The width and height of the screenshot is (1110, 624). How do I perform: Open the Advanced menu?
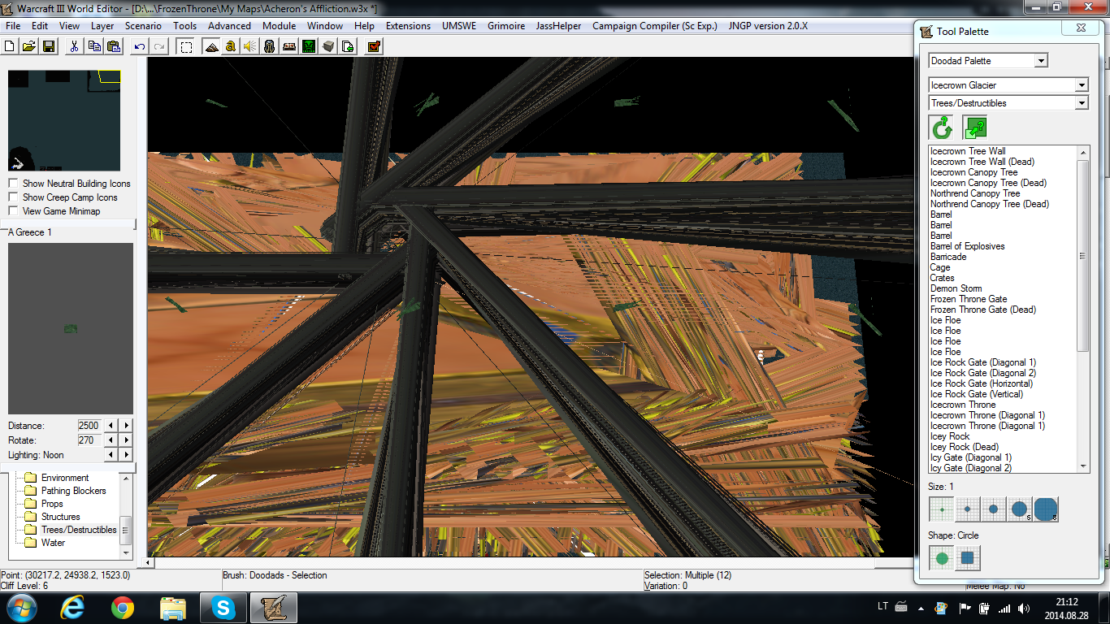point(229,26)
